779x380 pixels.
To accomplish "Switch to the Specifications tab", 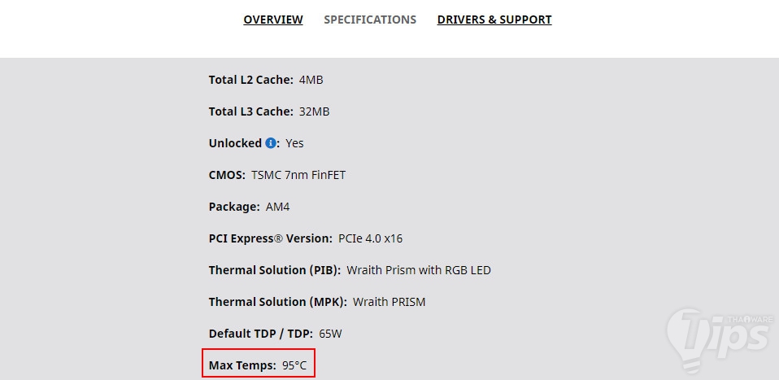I will click(370, 20).
